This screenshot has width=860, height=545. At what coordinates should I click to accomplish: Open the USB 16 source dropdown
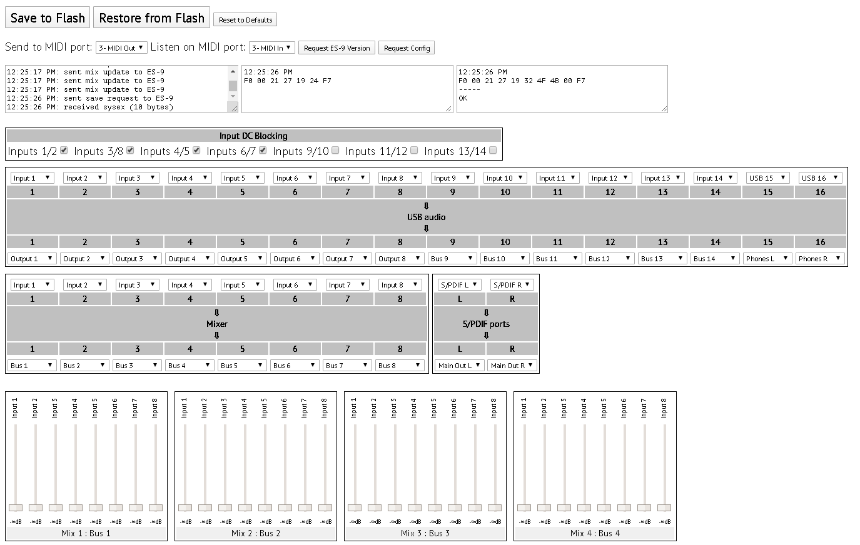pyautogui.click(x=820, y=178)
